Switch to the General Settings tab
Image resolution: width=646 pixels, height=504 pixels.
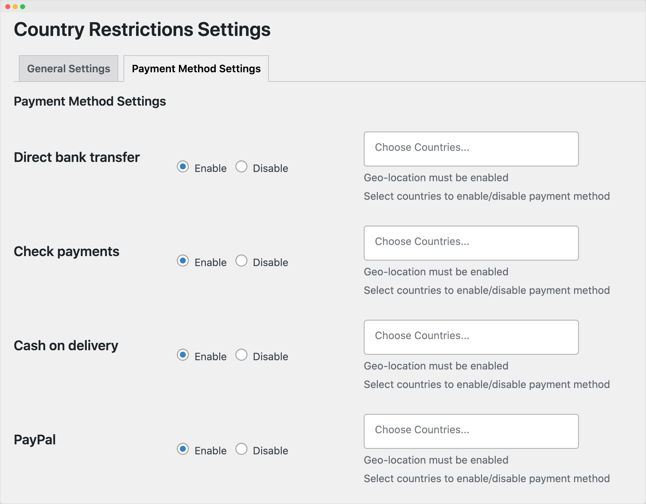(x=68, y=69)
